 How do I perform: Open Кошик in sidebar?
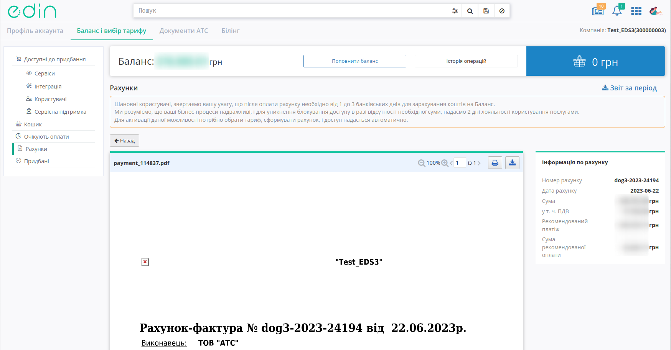pyautogui.click(x=33, y=124)
